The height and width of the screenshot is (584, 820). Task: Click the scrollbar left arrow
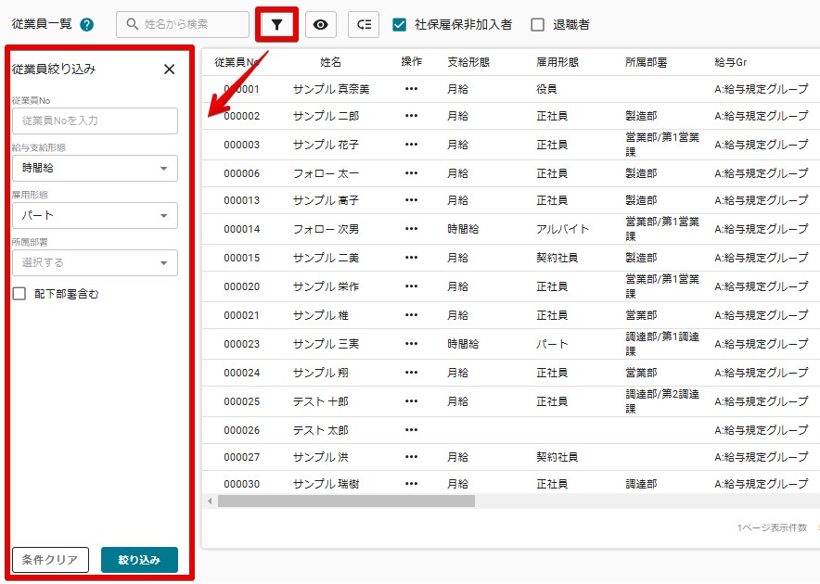point(210,501)
